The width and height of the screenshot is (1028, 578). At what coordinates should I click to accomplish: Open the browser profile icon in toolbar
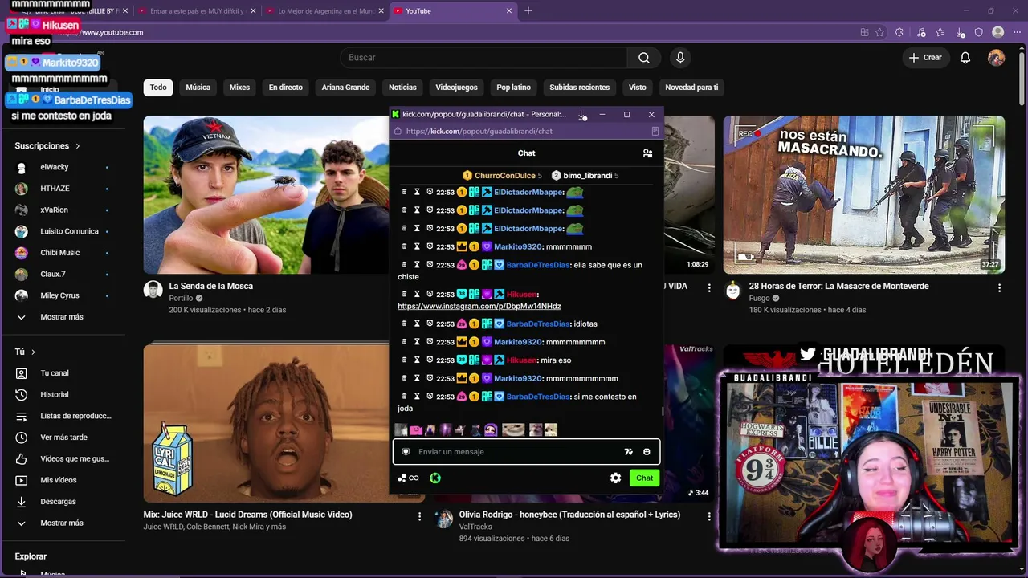click(x=997, y=32)
